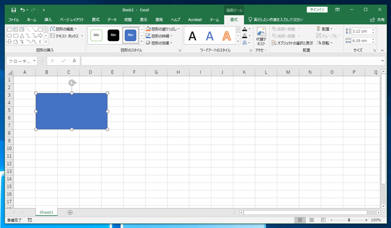Click the 代替テキスト alt text button
This screenshot has width=391, height=228.
click(261, 37)
